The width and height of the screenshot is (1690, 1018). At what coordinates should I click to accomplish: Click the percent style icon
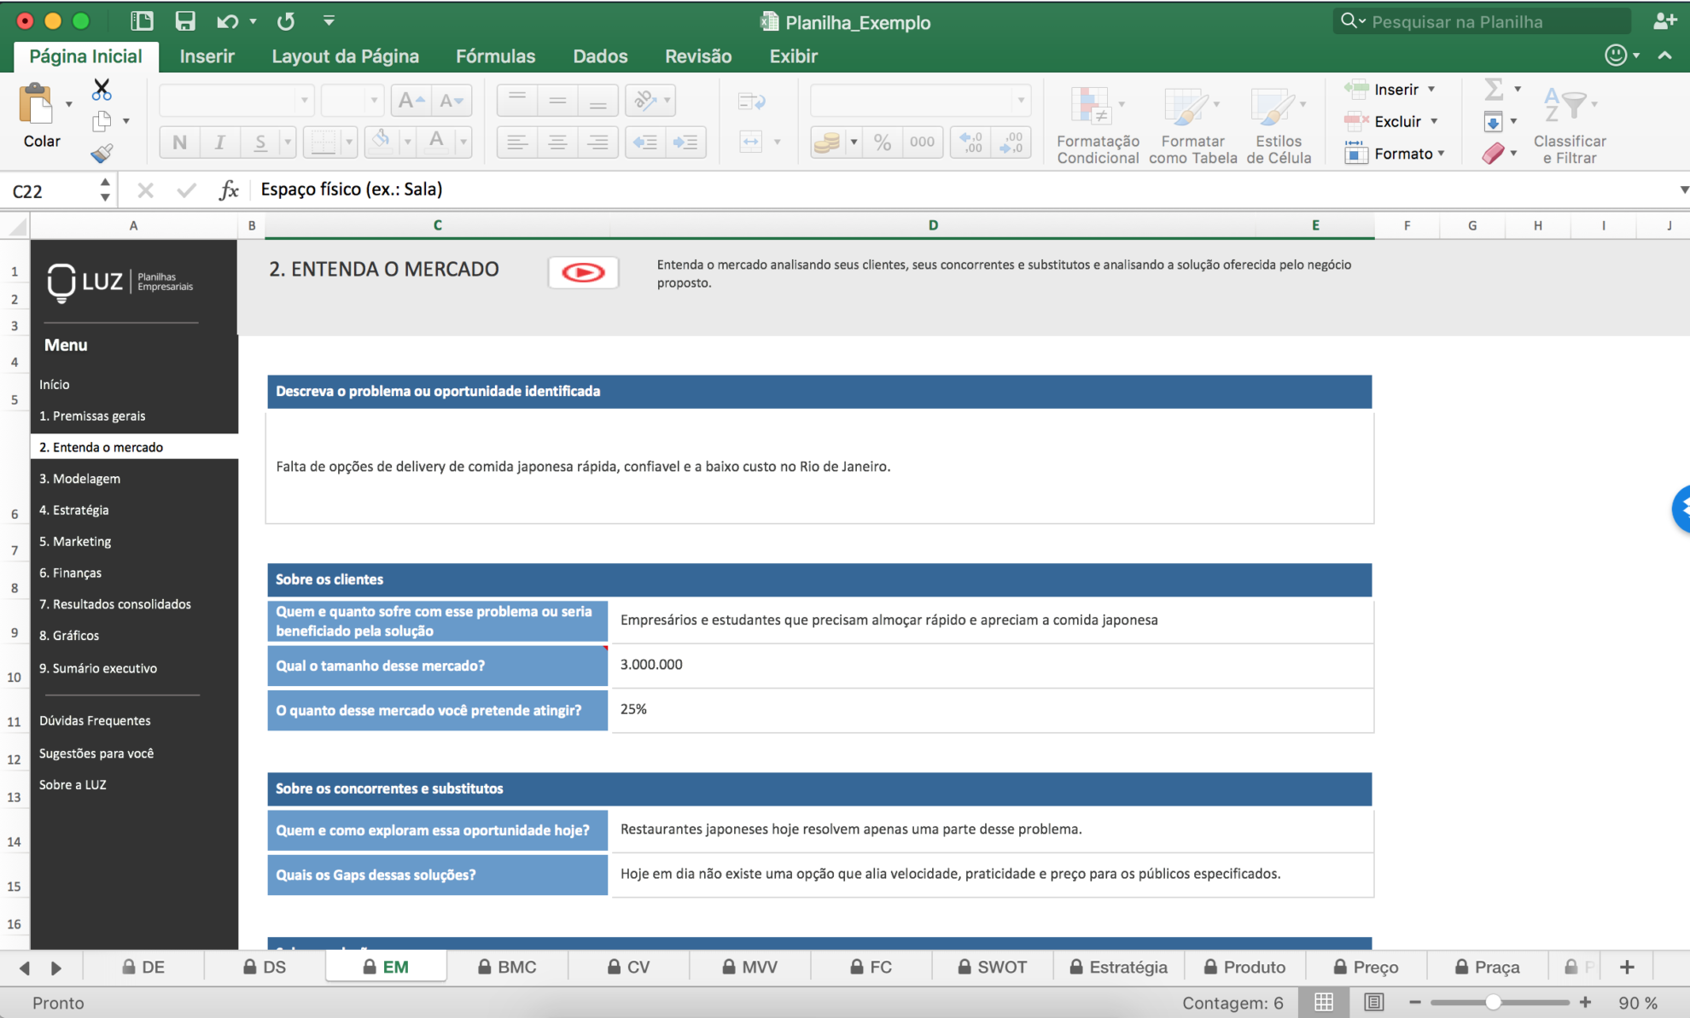882,142
